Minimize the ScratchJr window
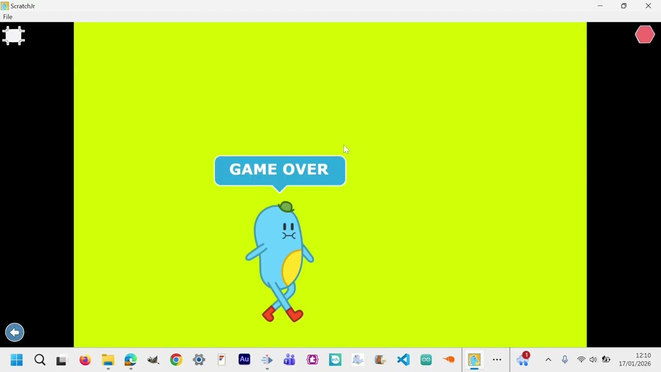The width and height of the screenshot is (661, 372). click(600, 6)
